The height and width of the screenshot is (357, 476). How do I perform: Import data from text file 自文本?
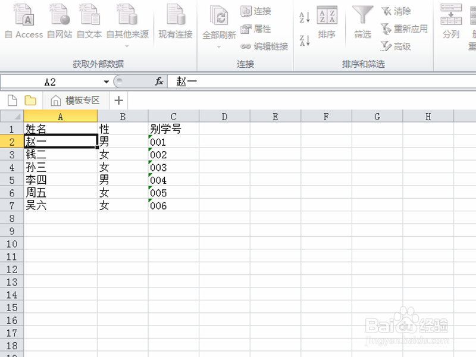[x=89, y=21]
